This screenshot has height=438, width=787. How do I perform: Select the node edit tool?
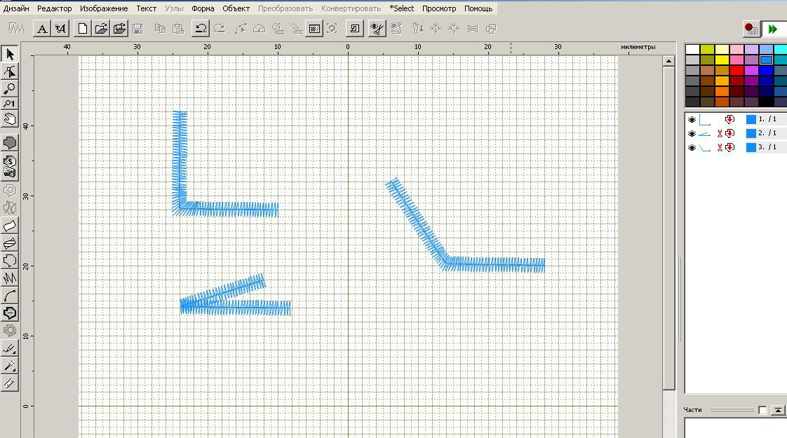[x=10, y=71]
